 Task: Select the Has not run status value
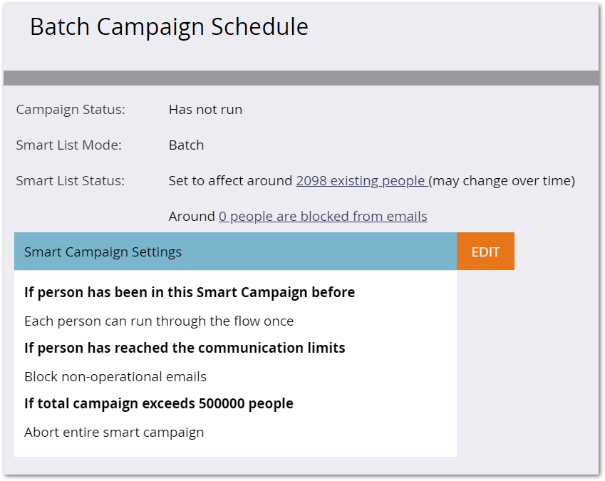pos(205,110)
